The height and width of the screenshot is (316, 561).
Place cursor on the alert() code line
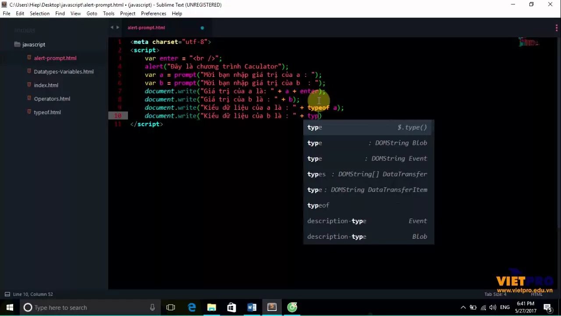pos(217,67)
